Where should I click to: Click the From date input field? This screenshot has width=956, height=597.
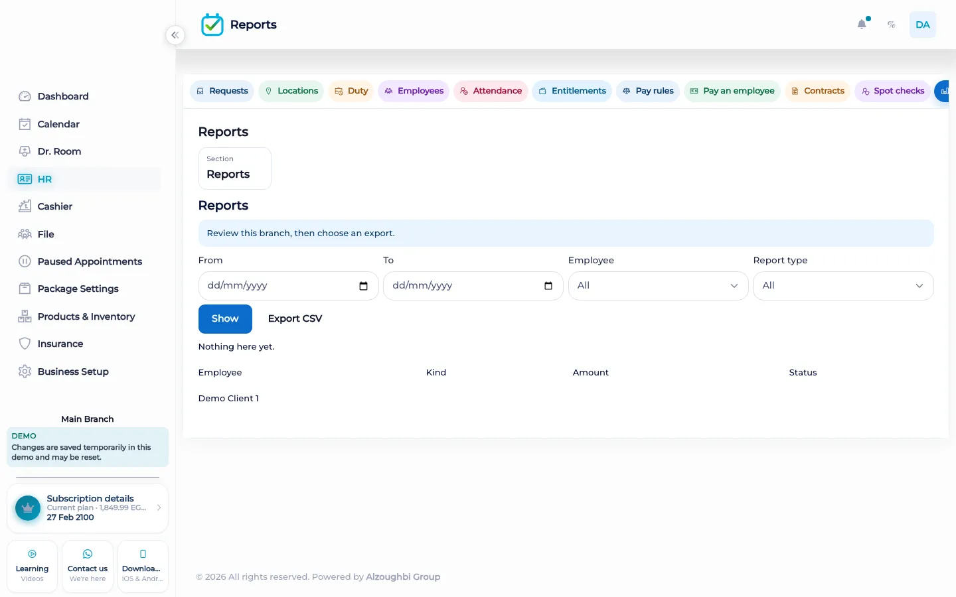click(x=288, y=286)
